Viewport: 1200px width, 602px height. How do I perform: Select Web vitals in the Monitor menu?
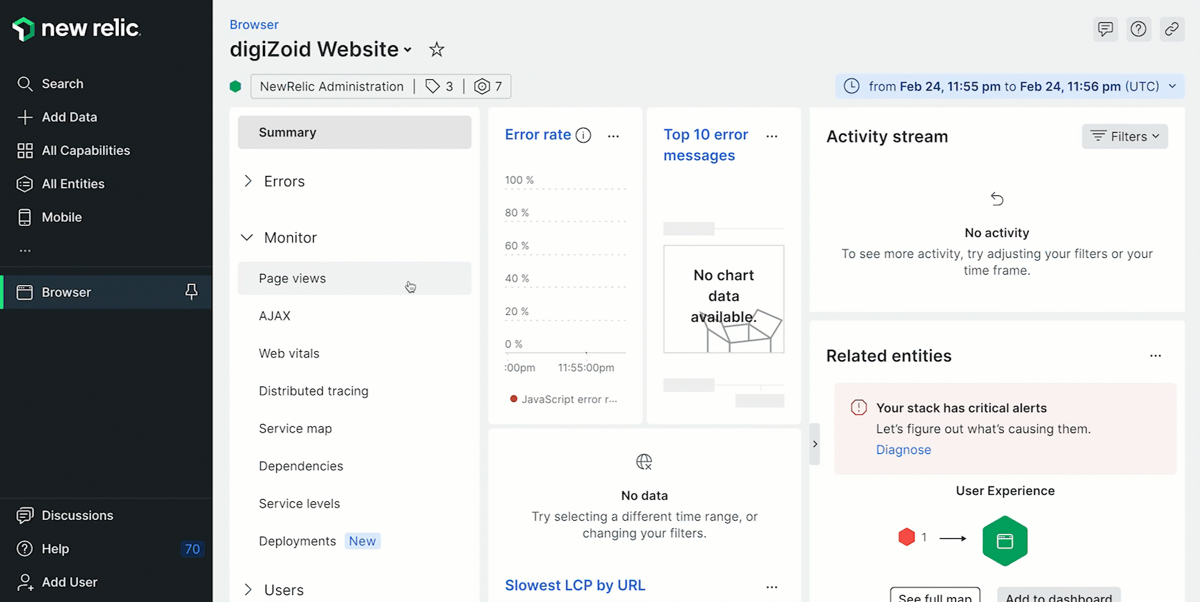(289, 354)
